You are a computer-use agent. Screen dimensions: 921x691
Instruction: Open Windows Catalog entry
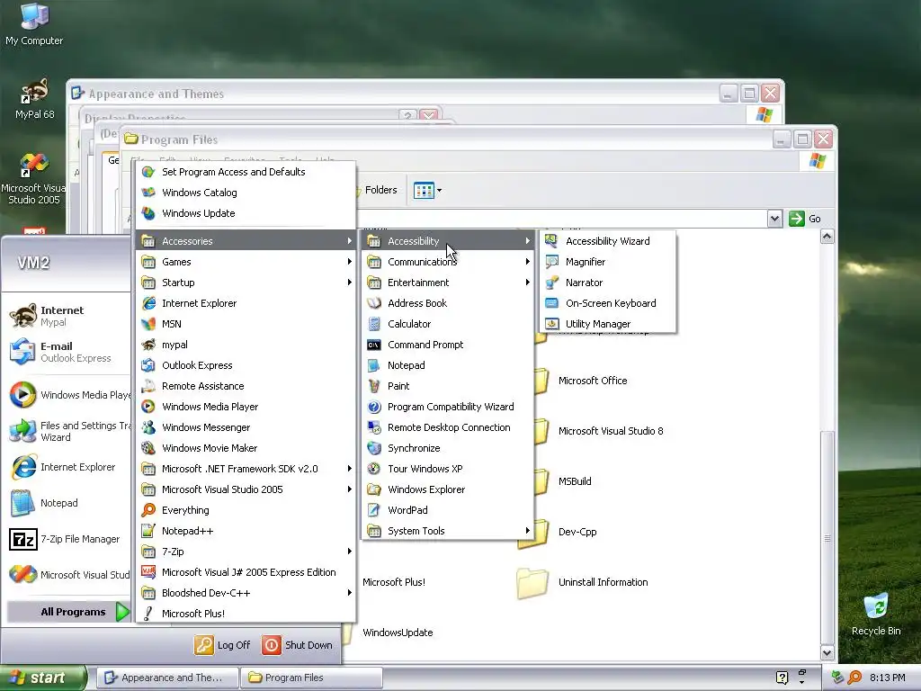click(x=246, y=193)
